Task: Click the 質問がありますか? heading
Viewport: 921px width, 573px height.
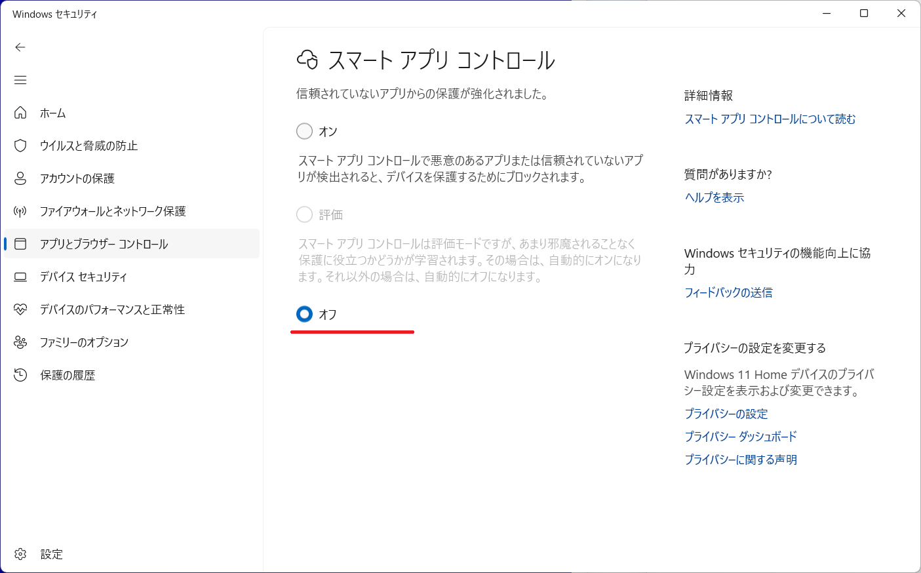Action: 728,174
